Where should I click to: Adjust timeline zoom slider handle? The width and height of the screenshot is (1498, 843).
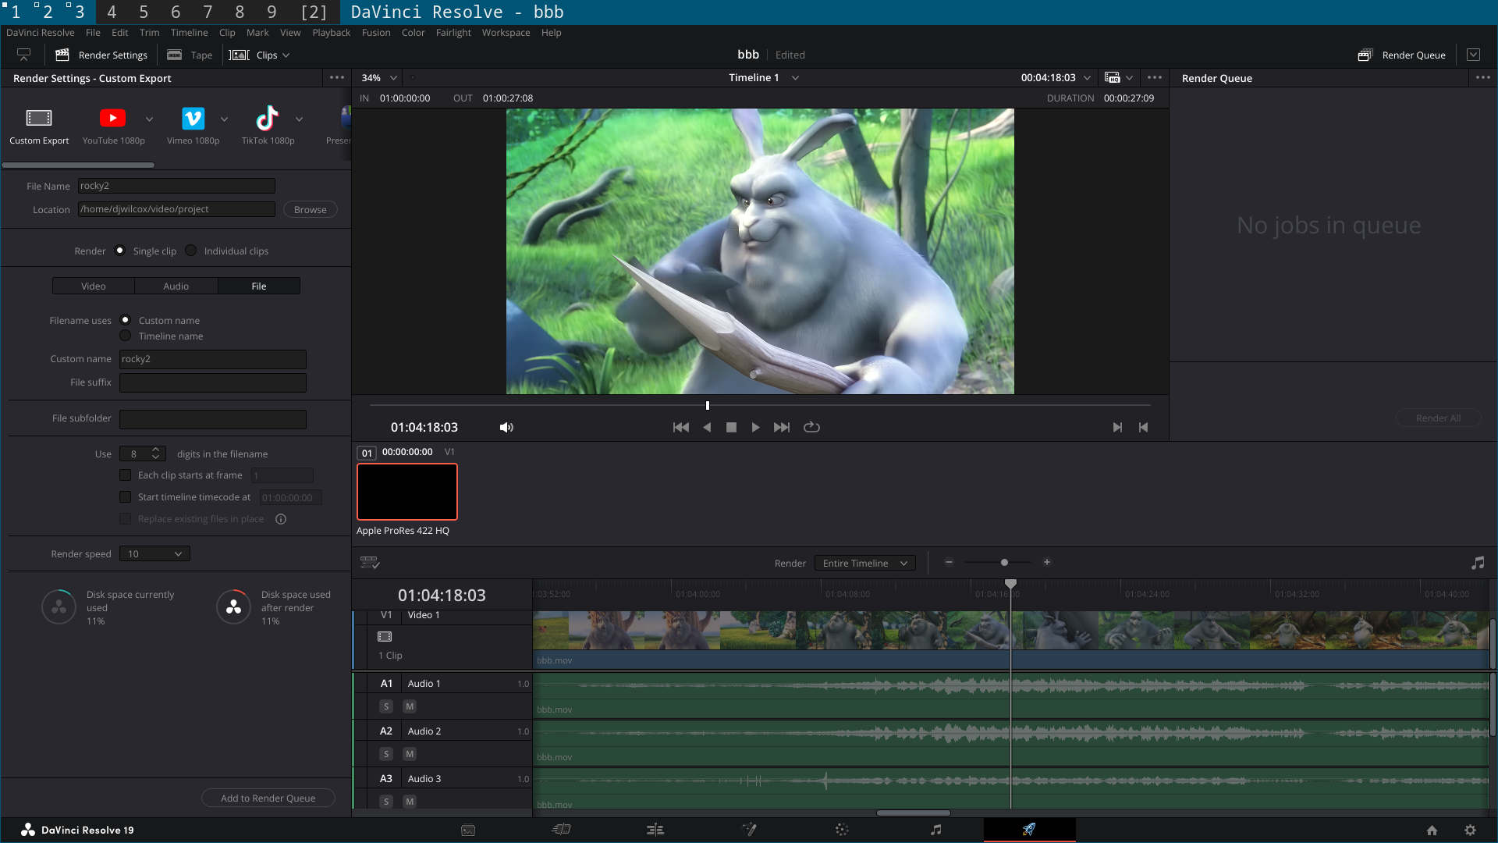(1004, 563)
